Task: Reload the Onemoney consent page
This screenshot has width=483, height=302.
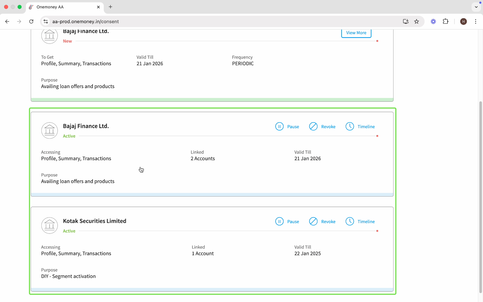Action: coord(31,22)
